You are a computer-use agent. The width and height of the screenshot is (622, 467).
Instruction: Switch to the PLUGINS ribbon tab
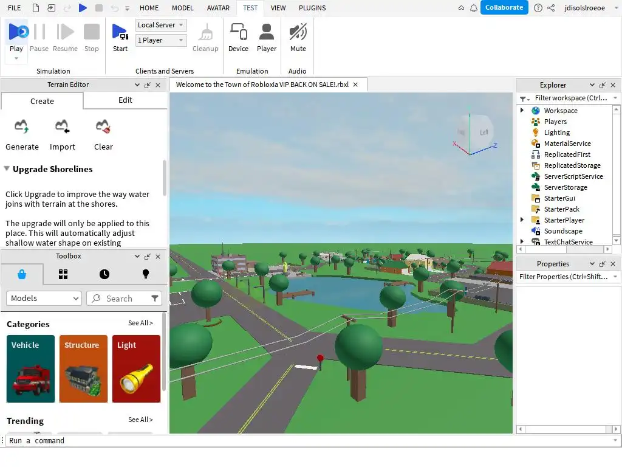[x=312, y=8]
